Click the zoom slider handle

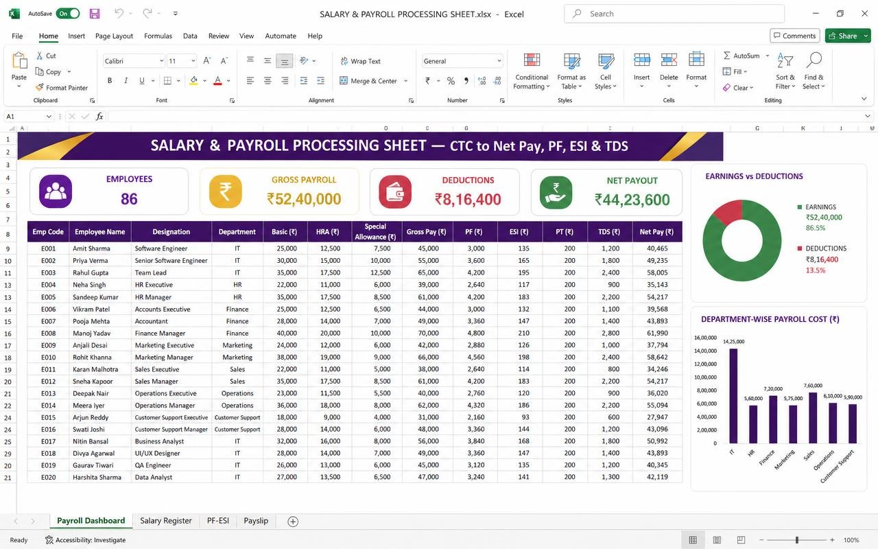coord(796,540)
